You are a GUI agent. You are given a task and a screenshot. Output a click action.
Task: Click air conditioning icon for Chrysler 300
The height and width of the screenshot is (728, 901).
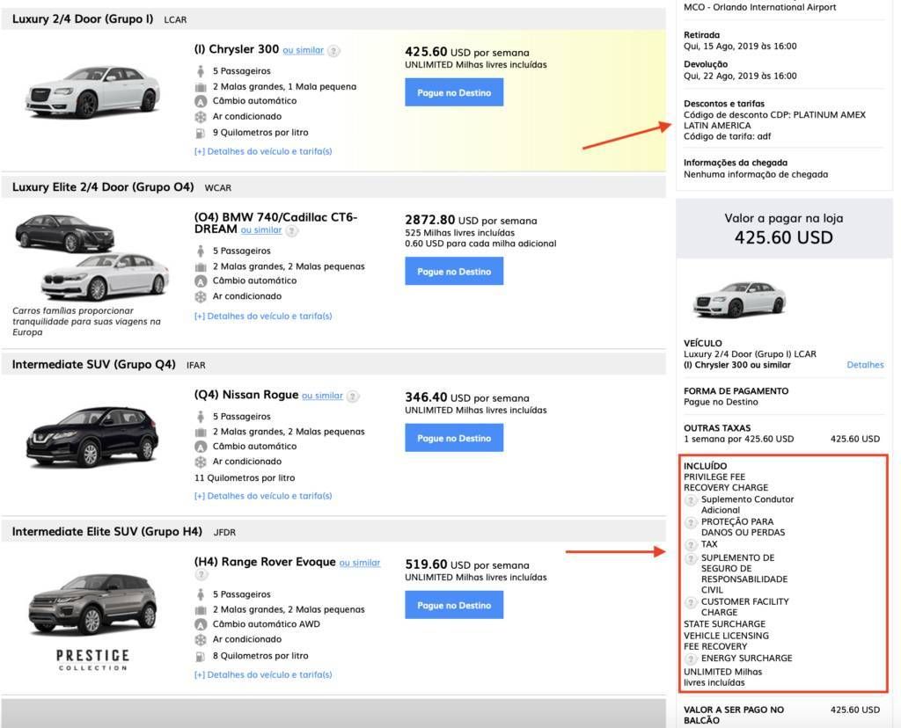coord(201,117)
